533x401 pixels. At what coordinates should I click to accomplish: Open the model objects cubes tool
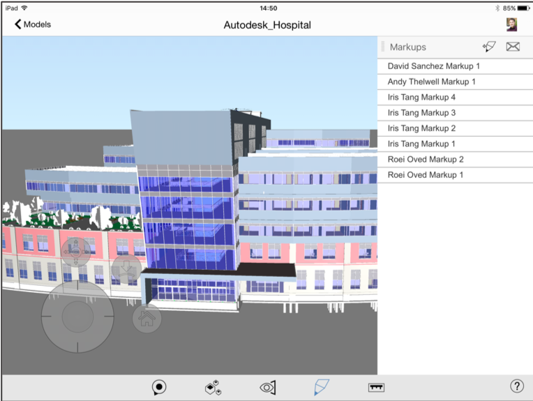[213, 388]
